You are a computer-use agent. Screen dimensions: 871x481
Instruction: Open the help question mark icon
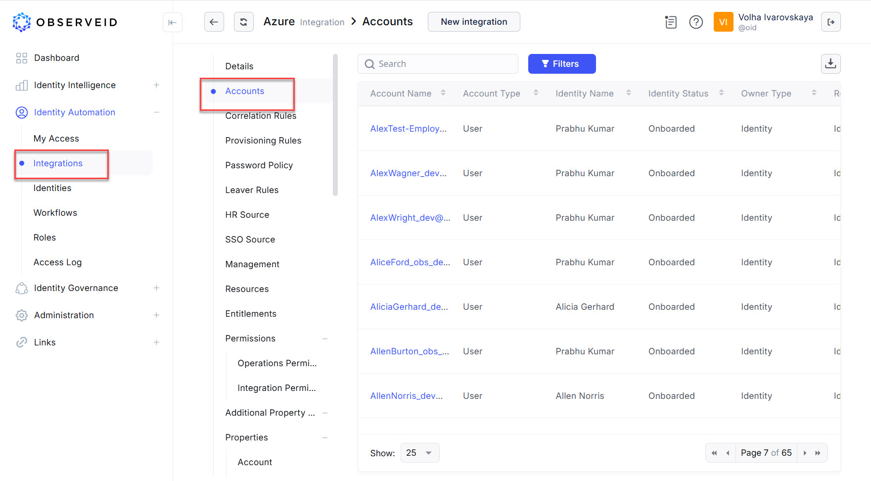pyautogui.click(x=696, y=22)
